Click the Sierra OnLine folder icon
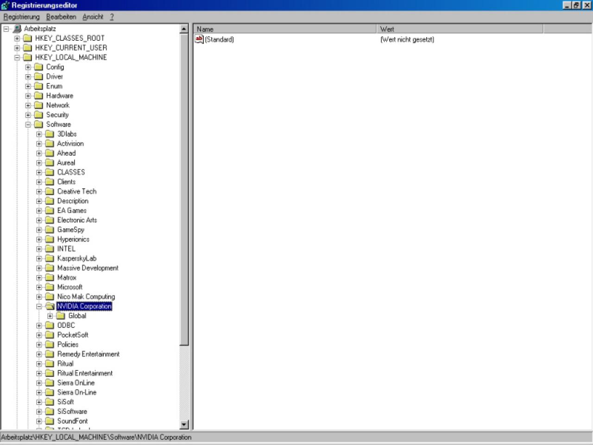The image size is (593, 445). (50, 383)
